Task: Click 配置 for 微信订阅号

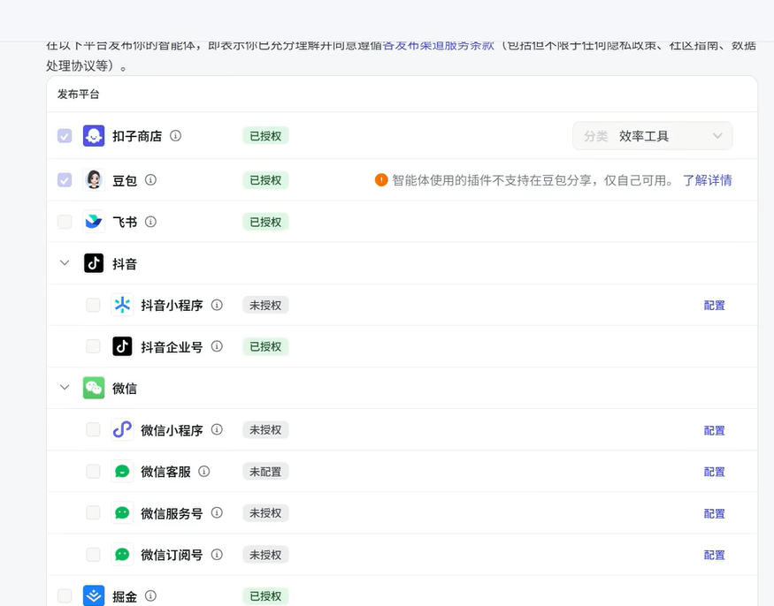Action: pos(714,555)
